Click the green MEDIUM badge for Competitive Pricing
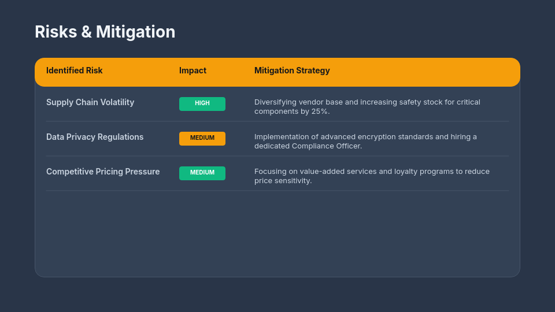The width and height of the screenshot is (555, 312). tap(202, 173)
